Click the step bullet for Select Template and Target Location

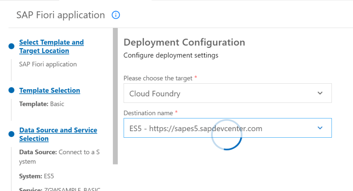[11, 46]
